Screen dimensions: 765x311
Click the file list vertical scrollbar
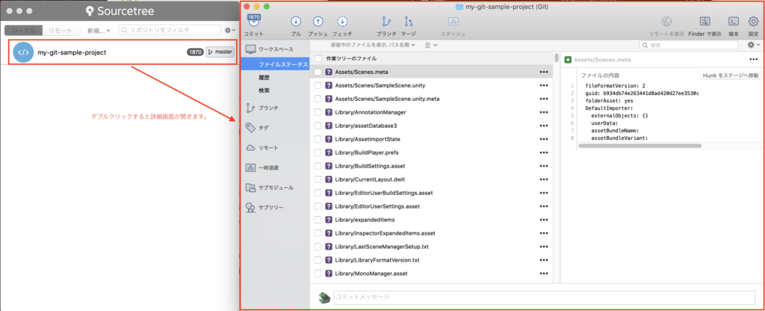pos(557,58)
